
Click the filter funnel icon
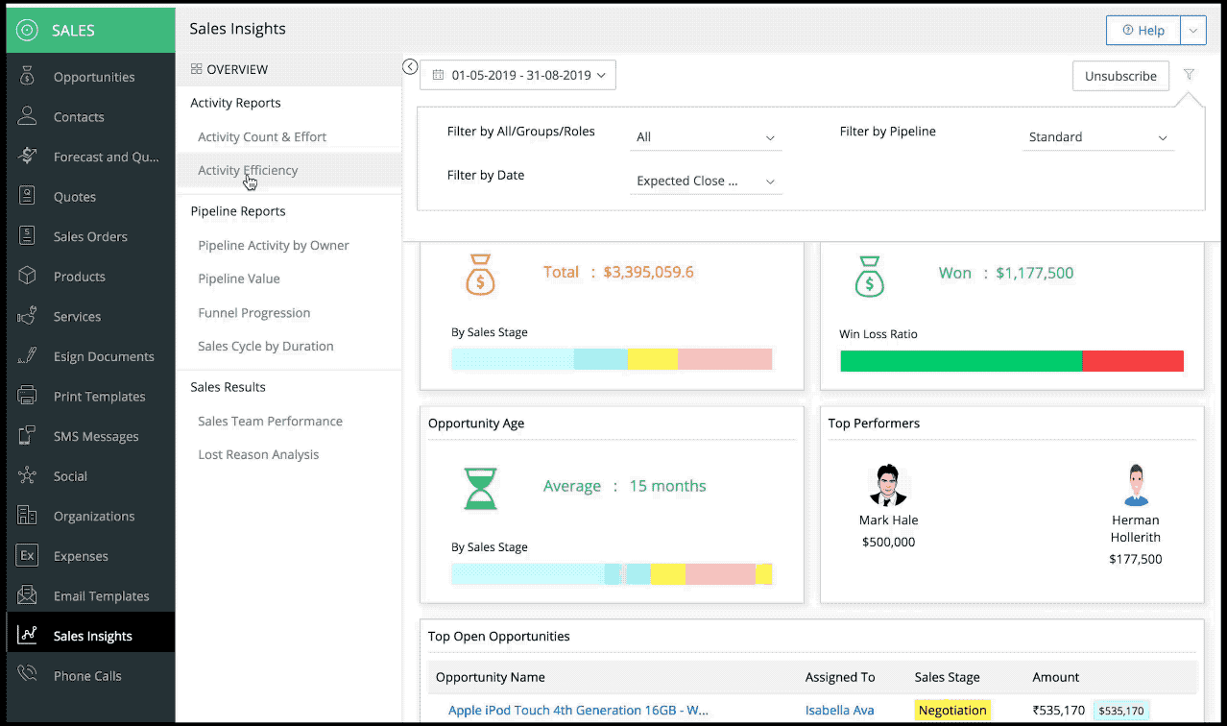pos(1189,75)
